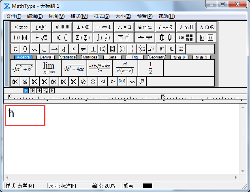Click the black color swatch in status bar

(147, 186)
